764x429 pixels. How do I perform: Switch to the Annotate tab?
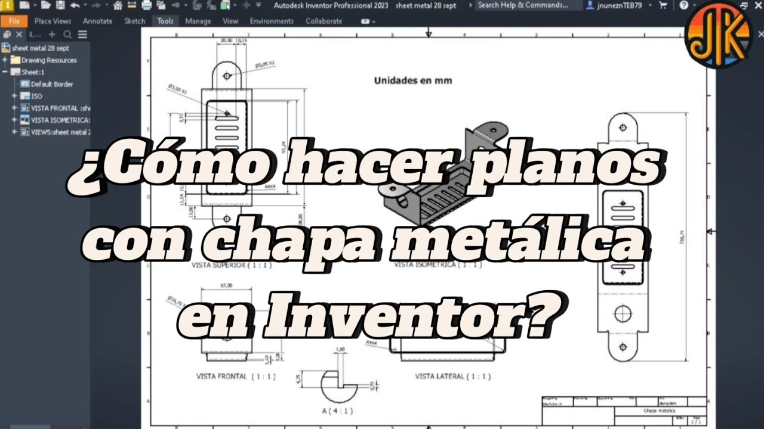click(x=97, y=21)
